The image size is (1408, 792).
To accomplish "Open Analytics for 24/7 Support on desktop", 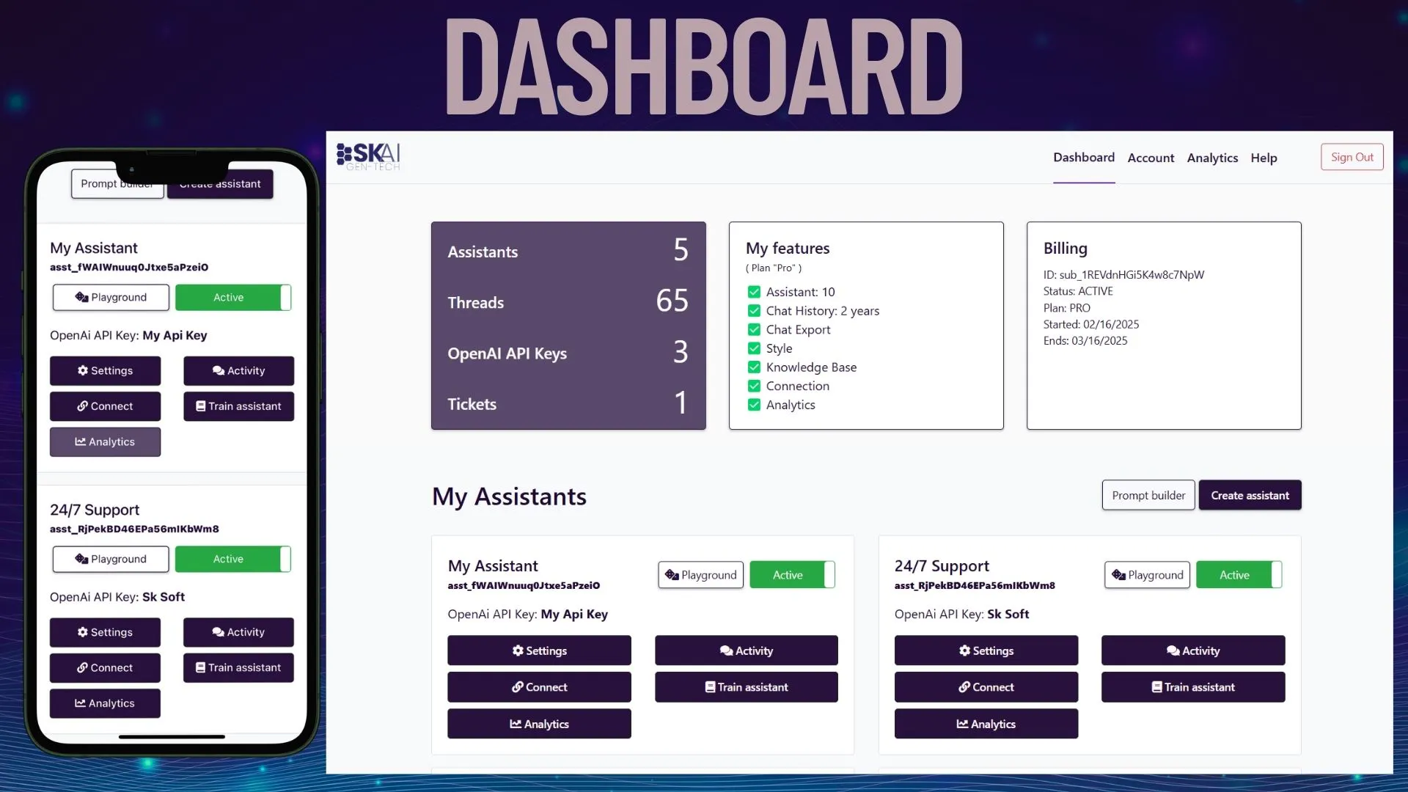I will [986, 724].
